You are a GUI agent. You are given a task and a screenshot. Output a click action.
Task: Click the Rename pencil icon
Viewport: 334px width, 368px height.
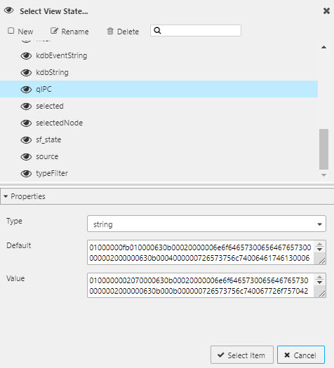coord(54,31)
